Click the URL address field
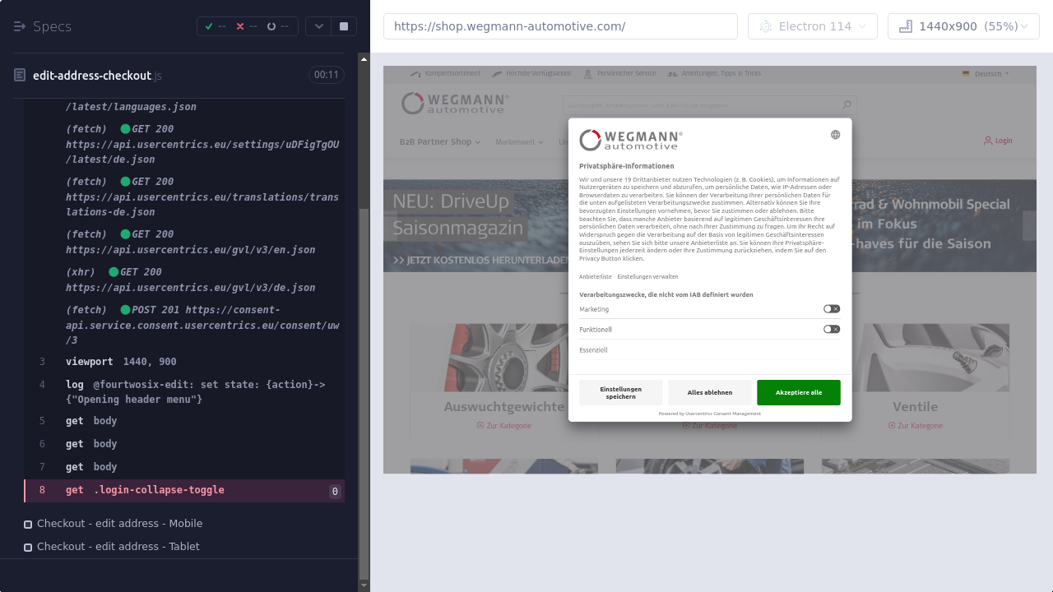Image resolution: width=1053 pixels, height=592 pixels. 559,26
